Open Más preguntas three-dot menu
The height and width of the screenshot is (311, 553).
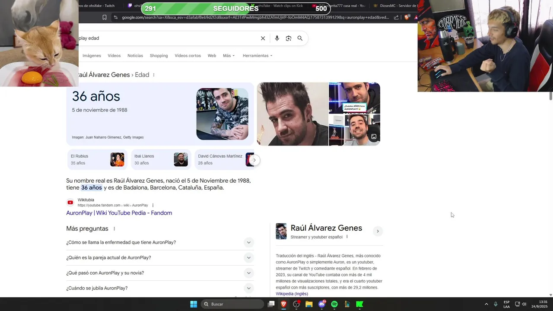[x=114, y=228]
